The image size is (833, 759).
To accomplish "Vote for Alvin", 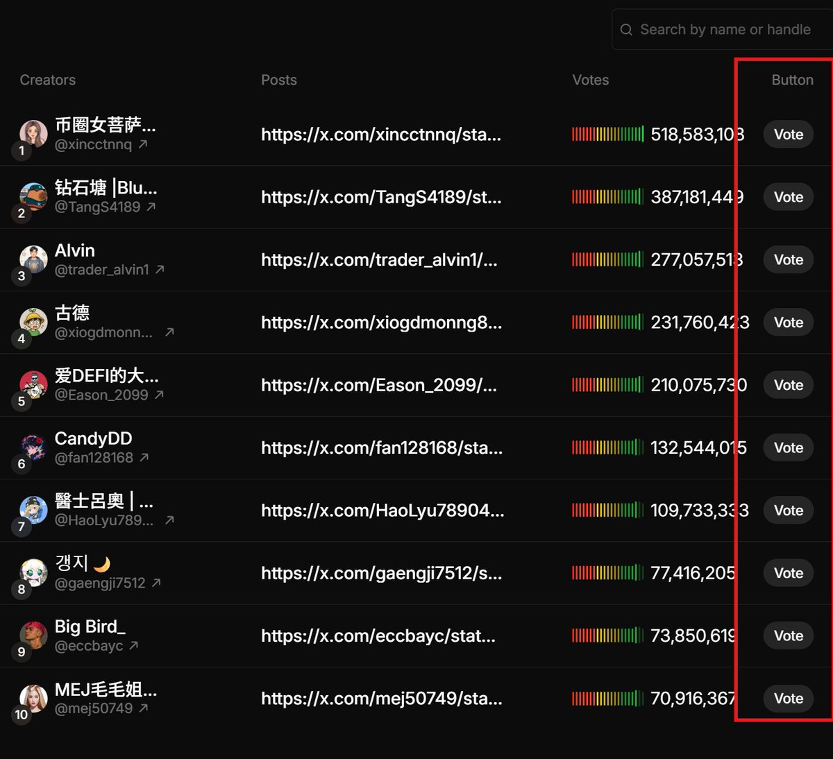I will [x=789, y=259].
